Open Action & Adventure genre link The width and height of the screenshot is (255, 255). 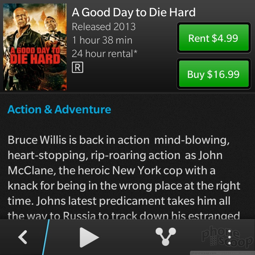tap(59, 109)
